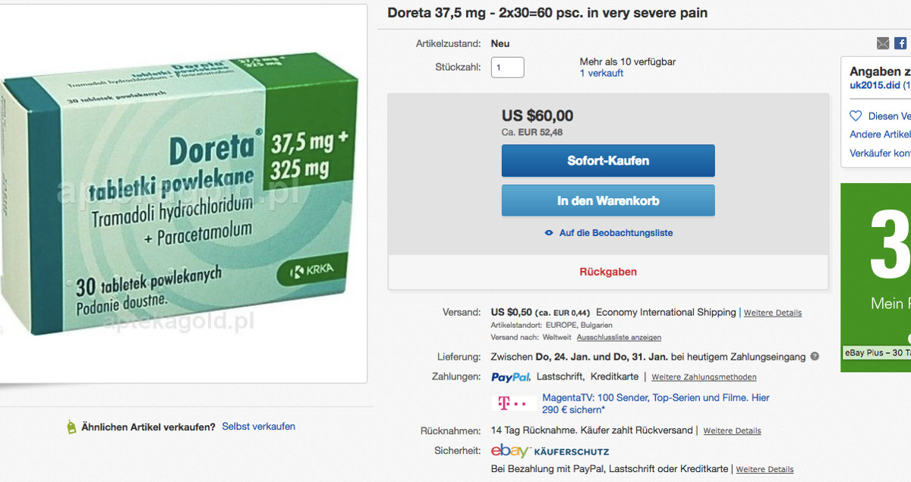Open the '1 verkauft' link

click(601, 74)
